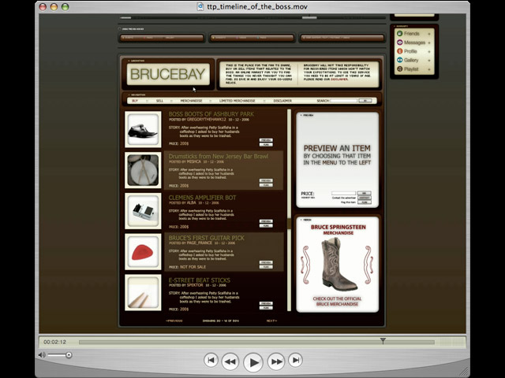Image resolution: width=505 pixels, height=378 pixels.
Task: Open the amplifier pedal thumbnail
Action: (x=143, y=211)
